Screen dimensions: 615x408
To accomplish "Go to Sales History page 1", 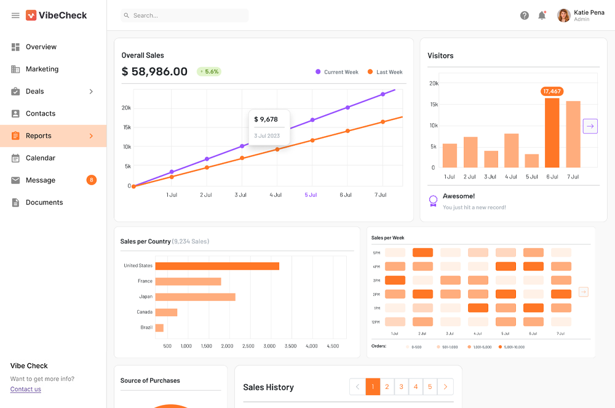I will (x=373, y=387).
